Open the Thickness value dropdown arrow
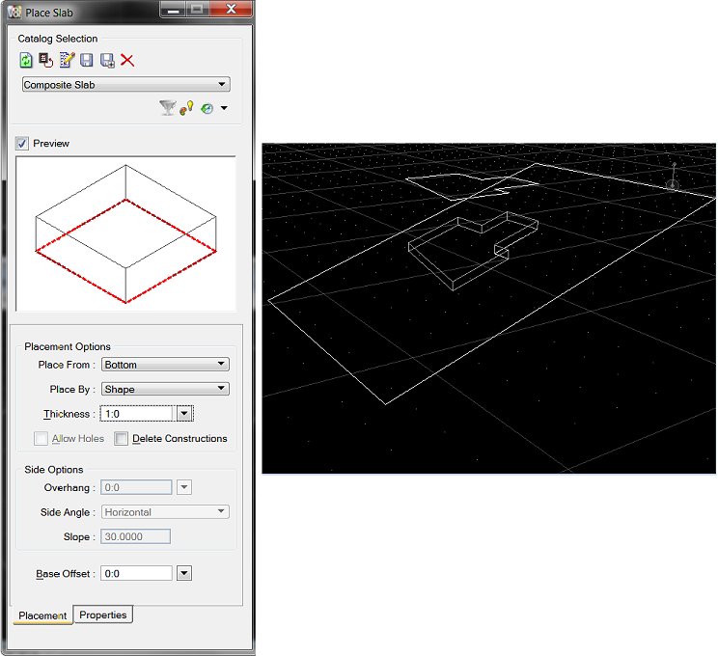 (184, 414)
